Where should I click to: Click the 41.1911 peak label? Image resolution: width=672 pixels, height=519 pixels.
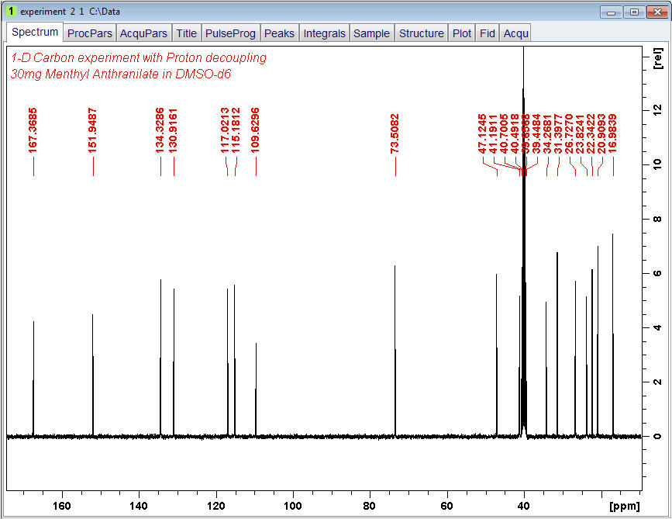(x=493, y=133)
